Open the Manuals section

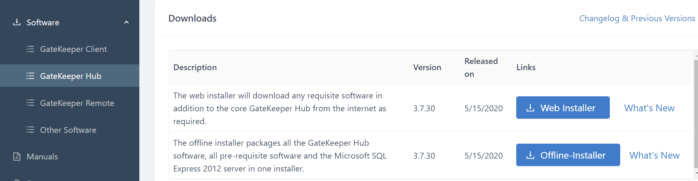pos(42,157)
